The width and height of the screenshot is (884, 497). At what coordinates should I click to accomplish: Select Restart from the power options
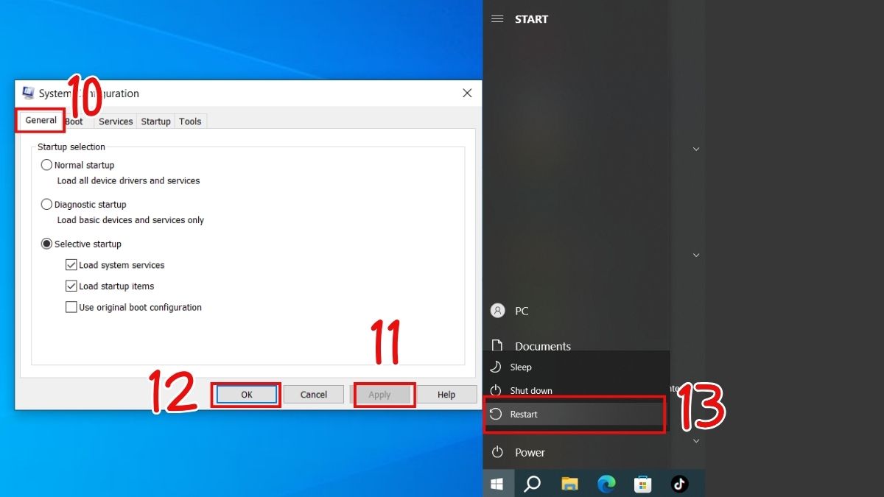[x=523, y=414]
